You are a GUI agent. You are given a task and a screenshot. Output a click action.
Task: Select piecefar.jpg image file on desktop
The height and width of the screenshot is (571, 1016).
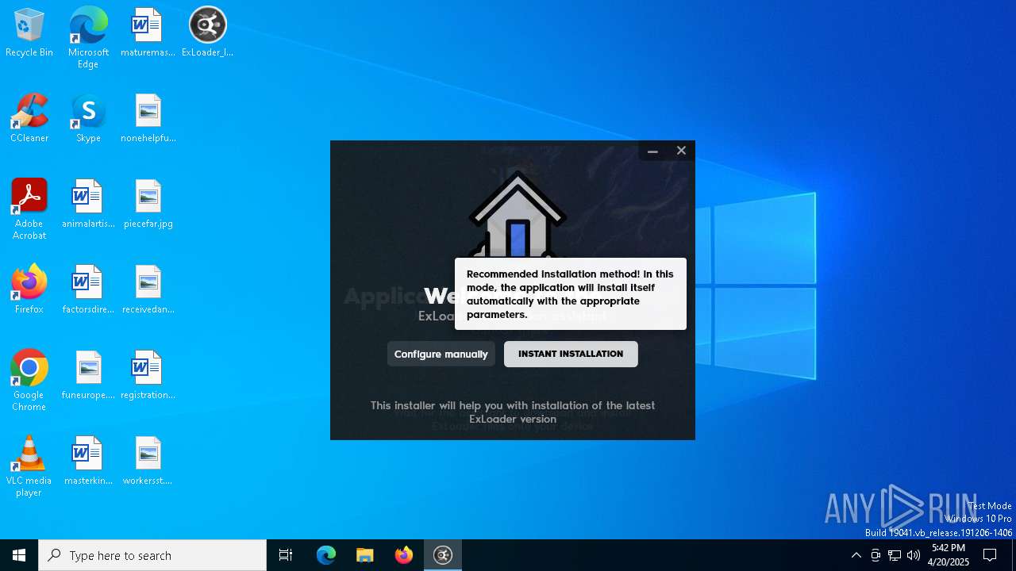tap(148, 205)
